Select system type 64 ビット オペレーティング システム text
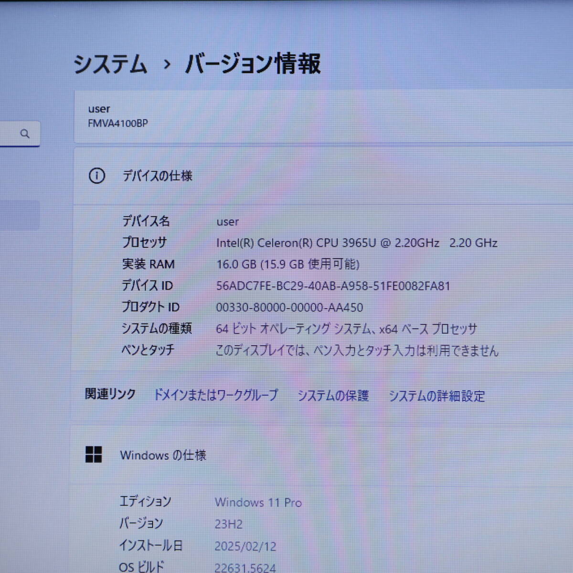The width and height of the screenshot is (573, 573). pos(346,329)
